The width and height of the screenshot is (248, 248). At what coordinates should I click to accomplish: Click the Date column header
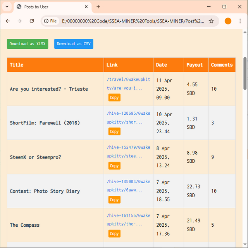169,65
